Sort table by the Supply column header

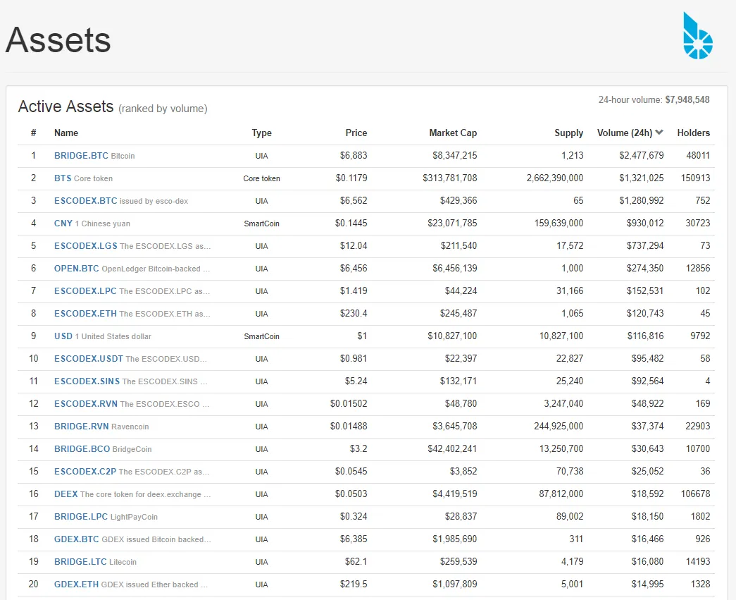coord(568,133)
